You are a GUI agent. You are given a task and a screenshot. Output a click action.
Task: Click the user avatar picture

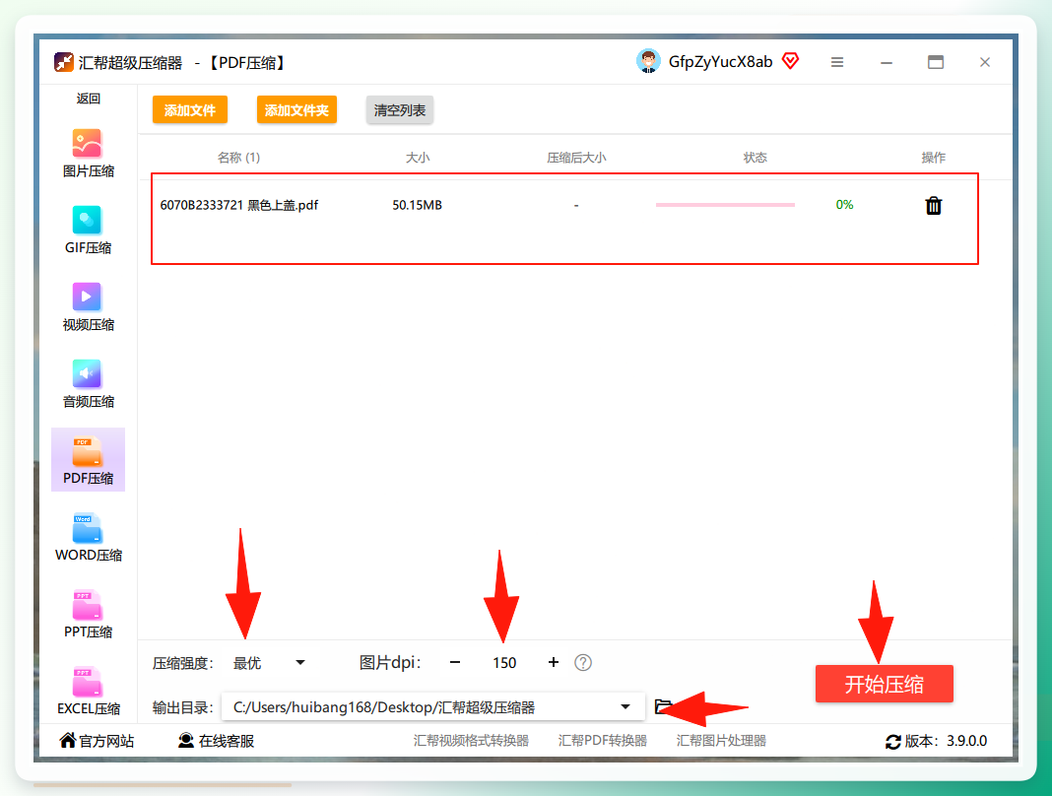click(648, 62)
